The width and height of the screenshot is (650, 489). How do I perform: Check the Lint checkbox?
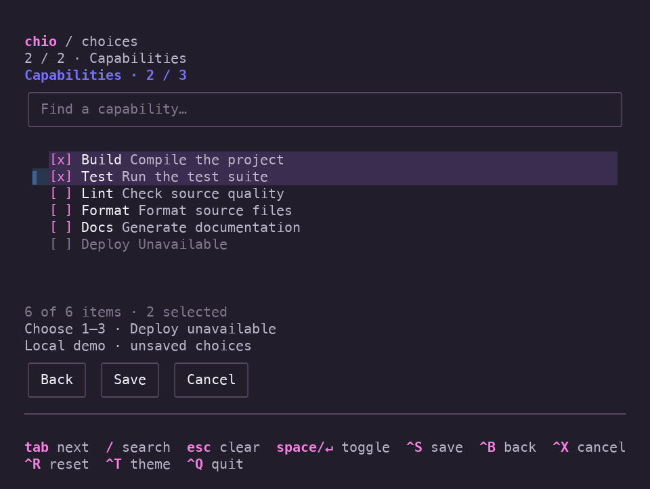(61, 194)
